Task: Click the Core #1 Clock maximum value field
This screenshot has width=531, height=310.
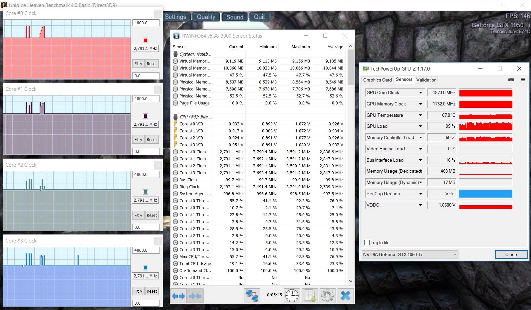Action: [x=146, y=99]
